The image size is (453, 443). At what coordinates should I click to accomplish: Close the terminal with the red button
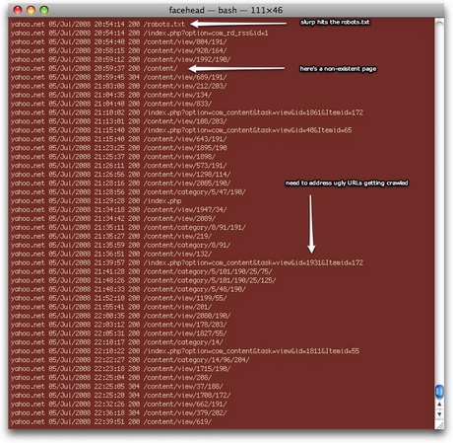click(18, 10)
